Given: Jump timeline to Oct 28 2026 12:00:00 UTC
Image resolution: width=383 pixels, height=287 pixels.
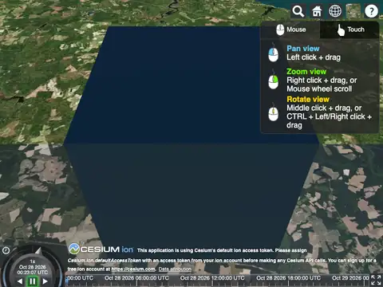Looking at the screenshot, I should (x=212, y=278).
